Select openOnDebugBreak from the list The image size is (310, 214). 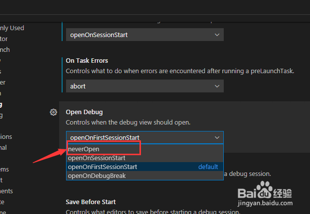click(145, 176)
